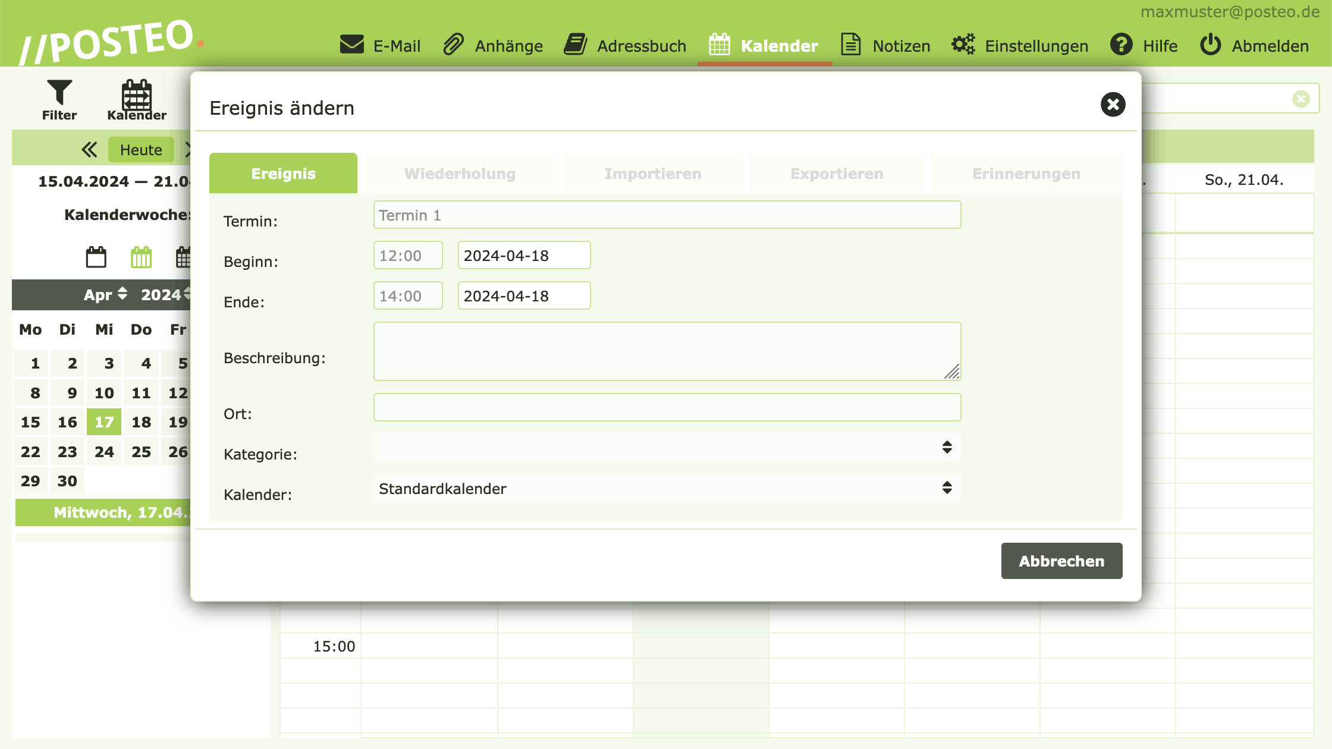Open the Kalender Standardkalender dropdown
The width and height of the screenshot is (1332, 749).
pos(667,488)
